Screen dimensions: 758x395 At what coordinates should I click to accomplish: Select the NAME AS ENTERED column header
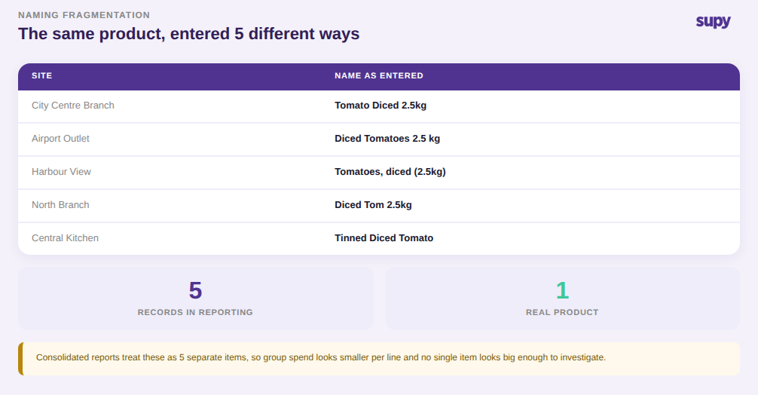coord(379,75)
